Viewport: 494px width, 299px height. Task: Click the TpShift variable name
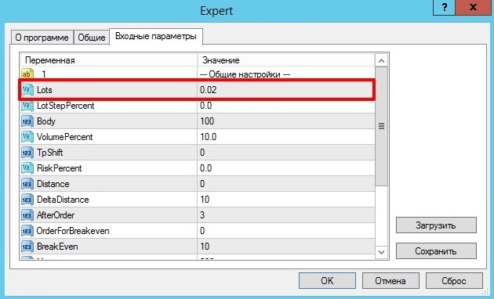49,153
